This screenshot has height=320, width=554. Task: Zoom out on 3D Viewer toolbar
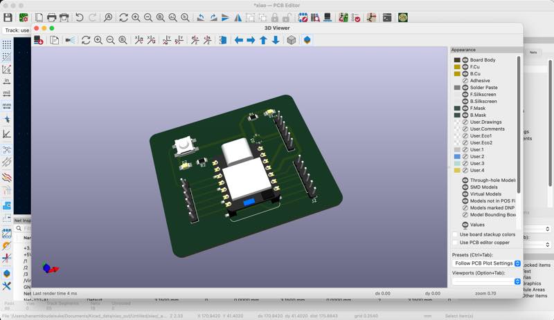[x=111, y=40]
